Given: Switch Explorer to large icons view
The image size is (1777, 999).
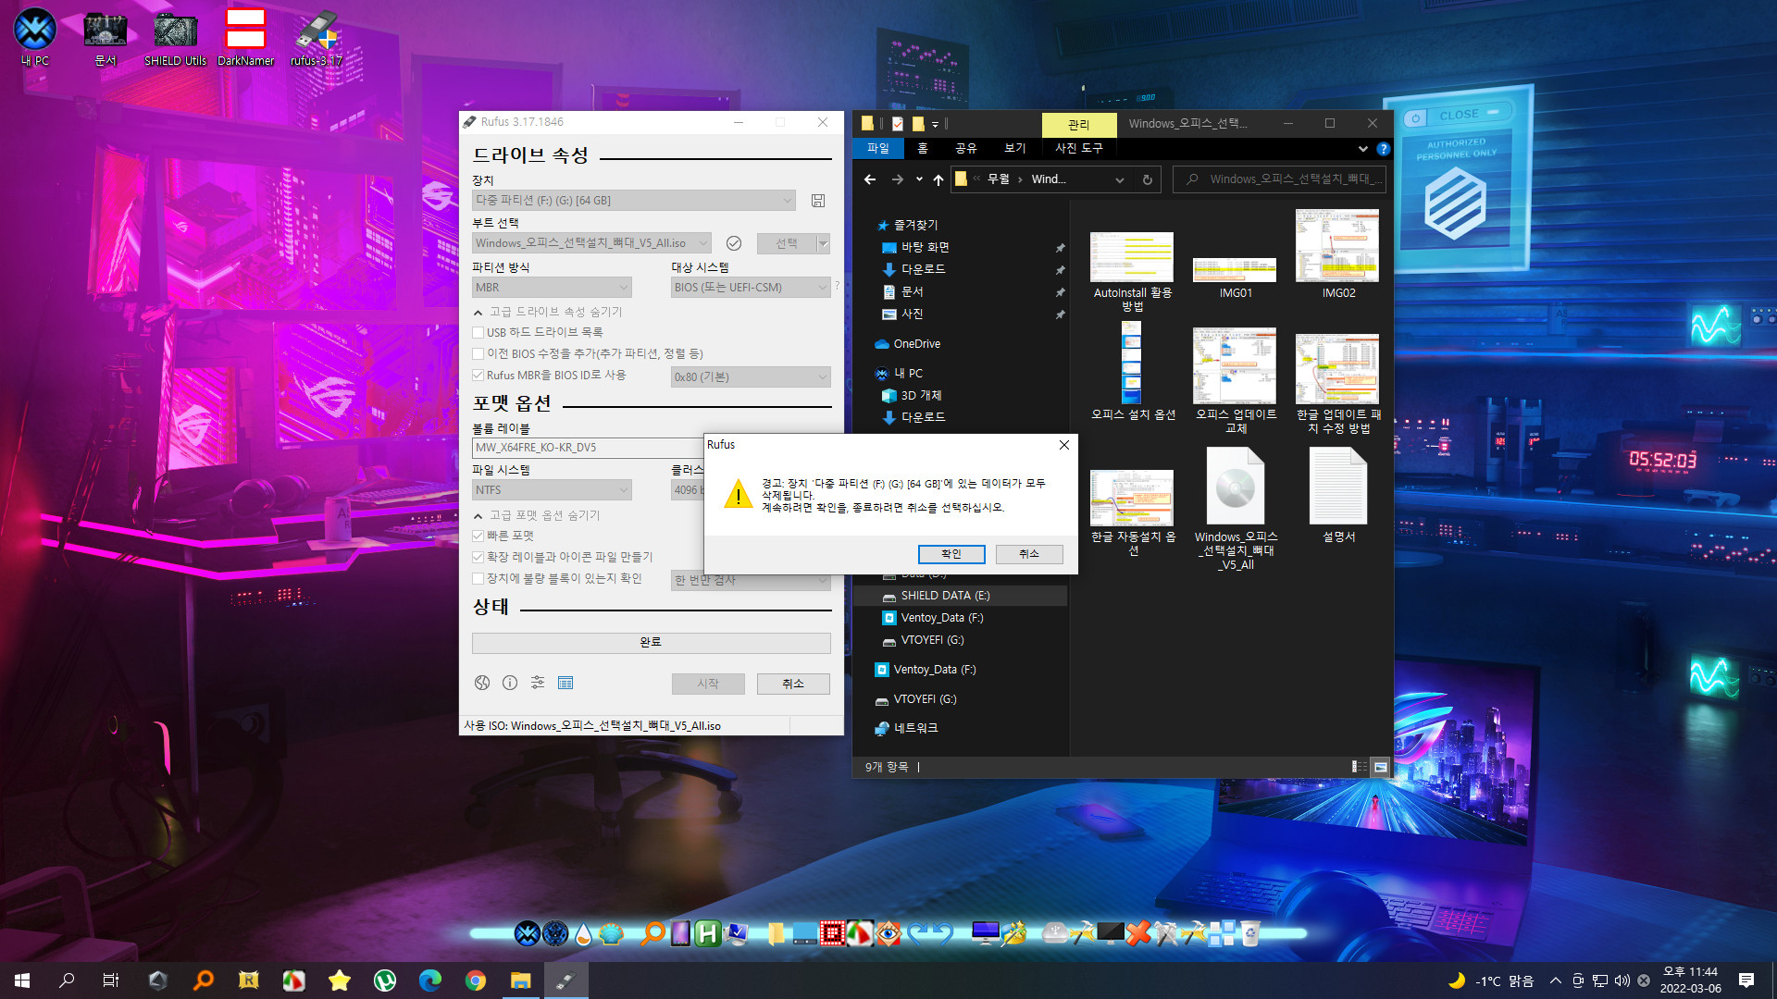Looking at the screenshot, I should coord(1381,767).
